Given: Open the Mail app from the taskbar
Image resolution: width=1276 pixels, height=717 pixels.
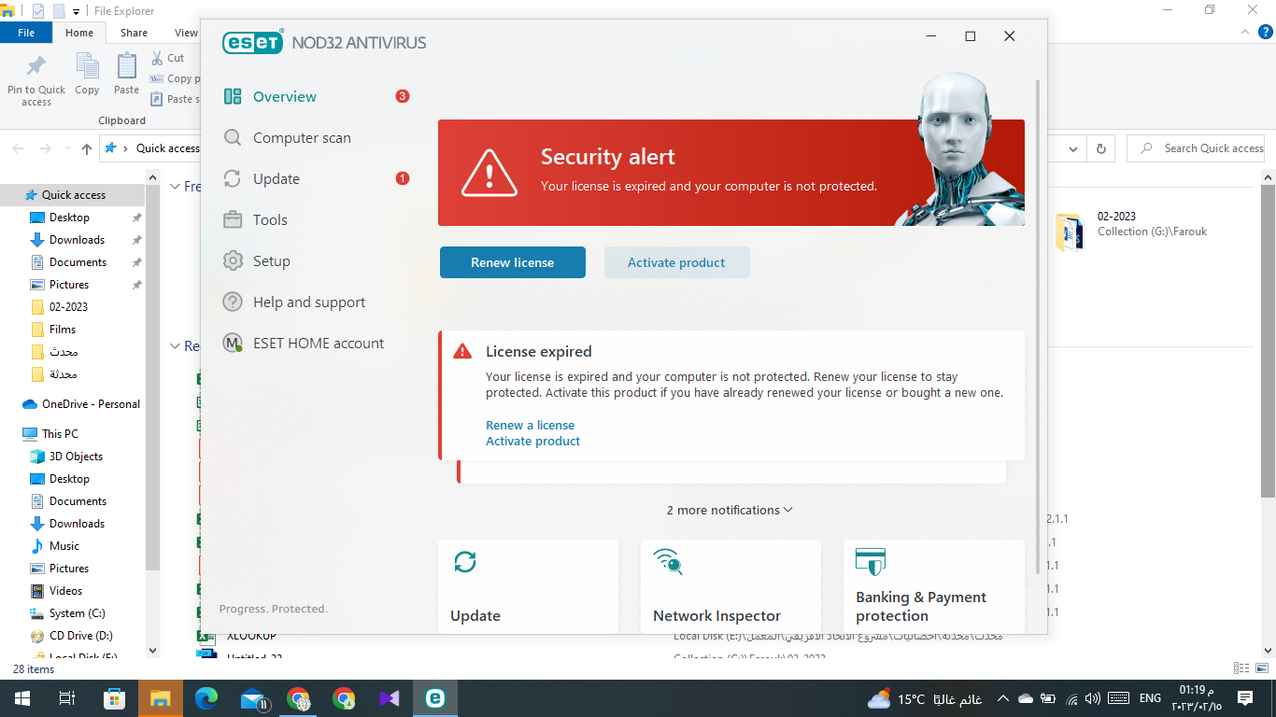Looking at the screenshot, I should [x=253, y=698].
